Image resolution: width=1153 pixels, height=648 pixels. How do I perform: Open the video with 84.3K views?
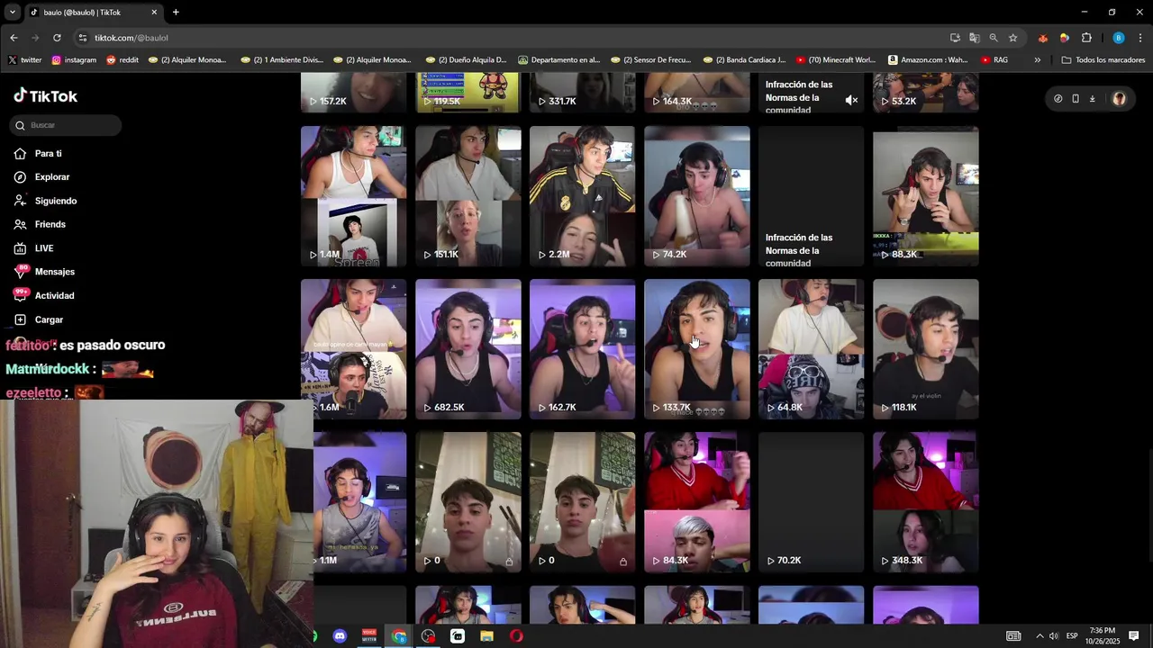pyautogui.click(x=696, y=502)
